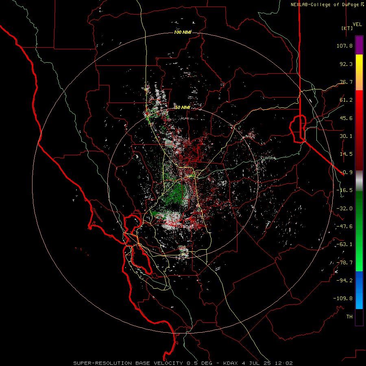Click the -78.7 velocity scale value
Image resolution: width=366 pixels, height=366 pixels.
coord(344,263)
